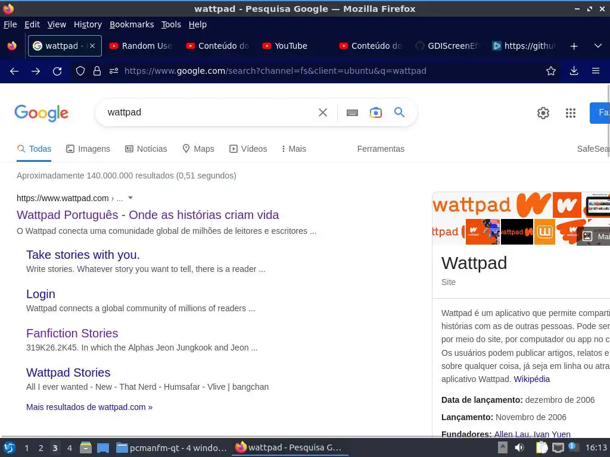This screenshot has width=610, height=457.
Task: Open the network monitor tray icon
Action: (x=558, y=448)
